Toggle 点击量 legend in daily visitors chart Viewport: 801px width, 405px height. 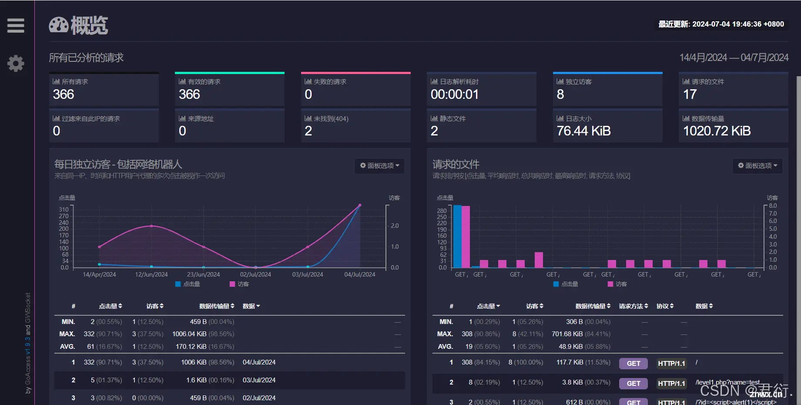pos(188,284)
